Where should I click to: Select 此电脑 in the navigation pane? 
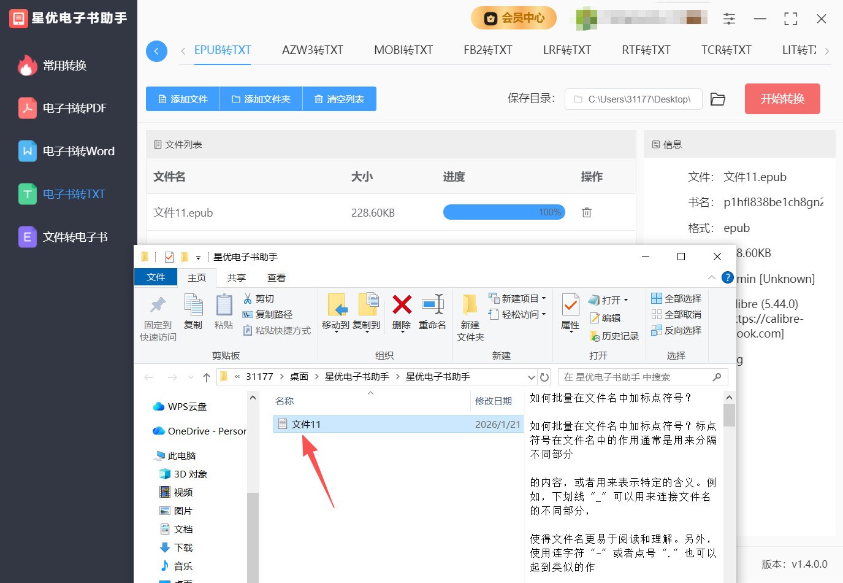click(x=175, y=456)
